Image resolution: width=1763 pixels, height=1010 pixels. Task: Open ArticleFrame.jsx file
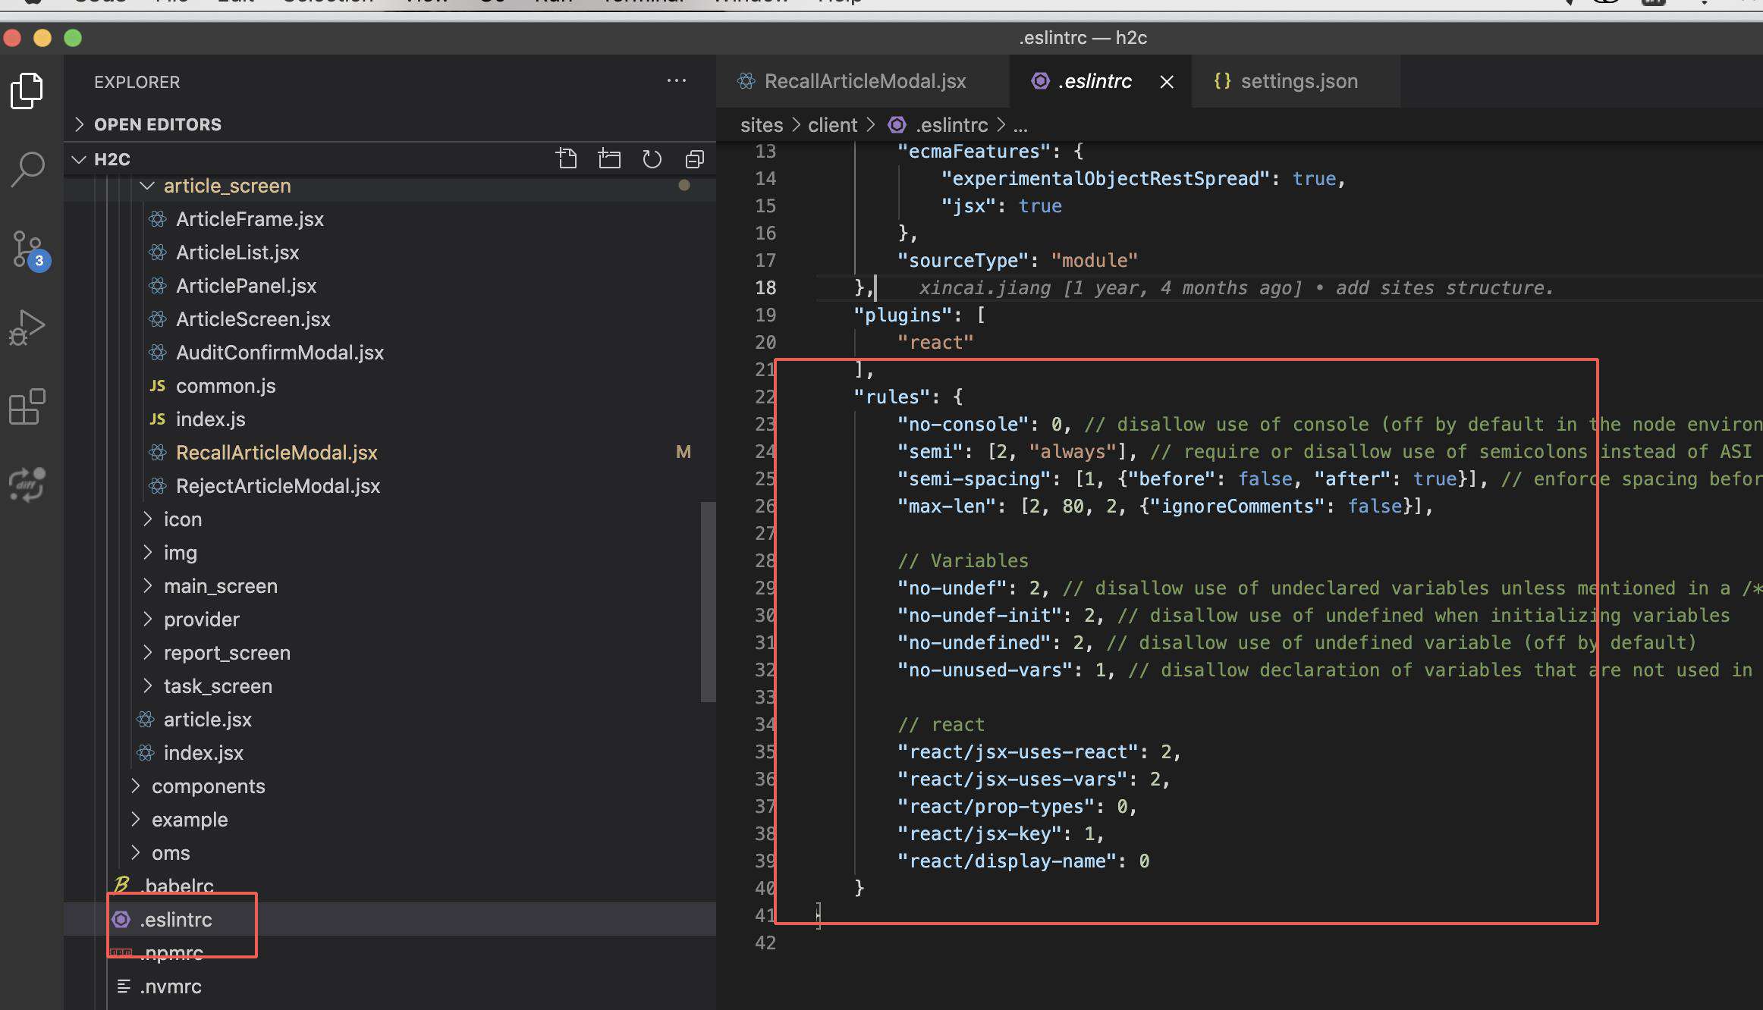[250, 219]
